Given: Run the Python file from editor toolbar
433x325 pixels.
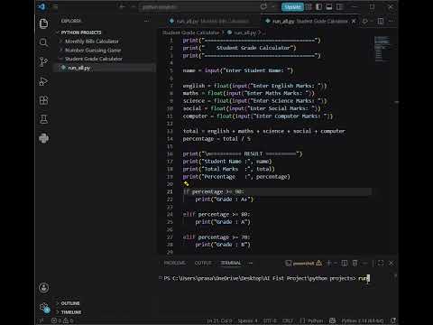Looking at the screenshot, I should point(364,21).
